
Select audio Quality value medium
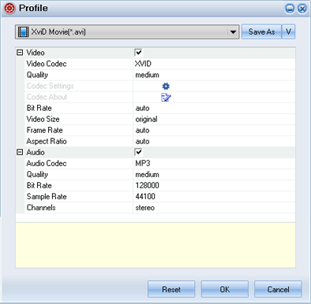click(147, 175)
